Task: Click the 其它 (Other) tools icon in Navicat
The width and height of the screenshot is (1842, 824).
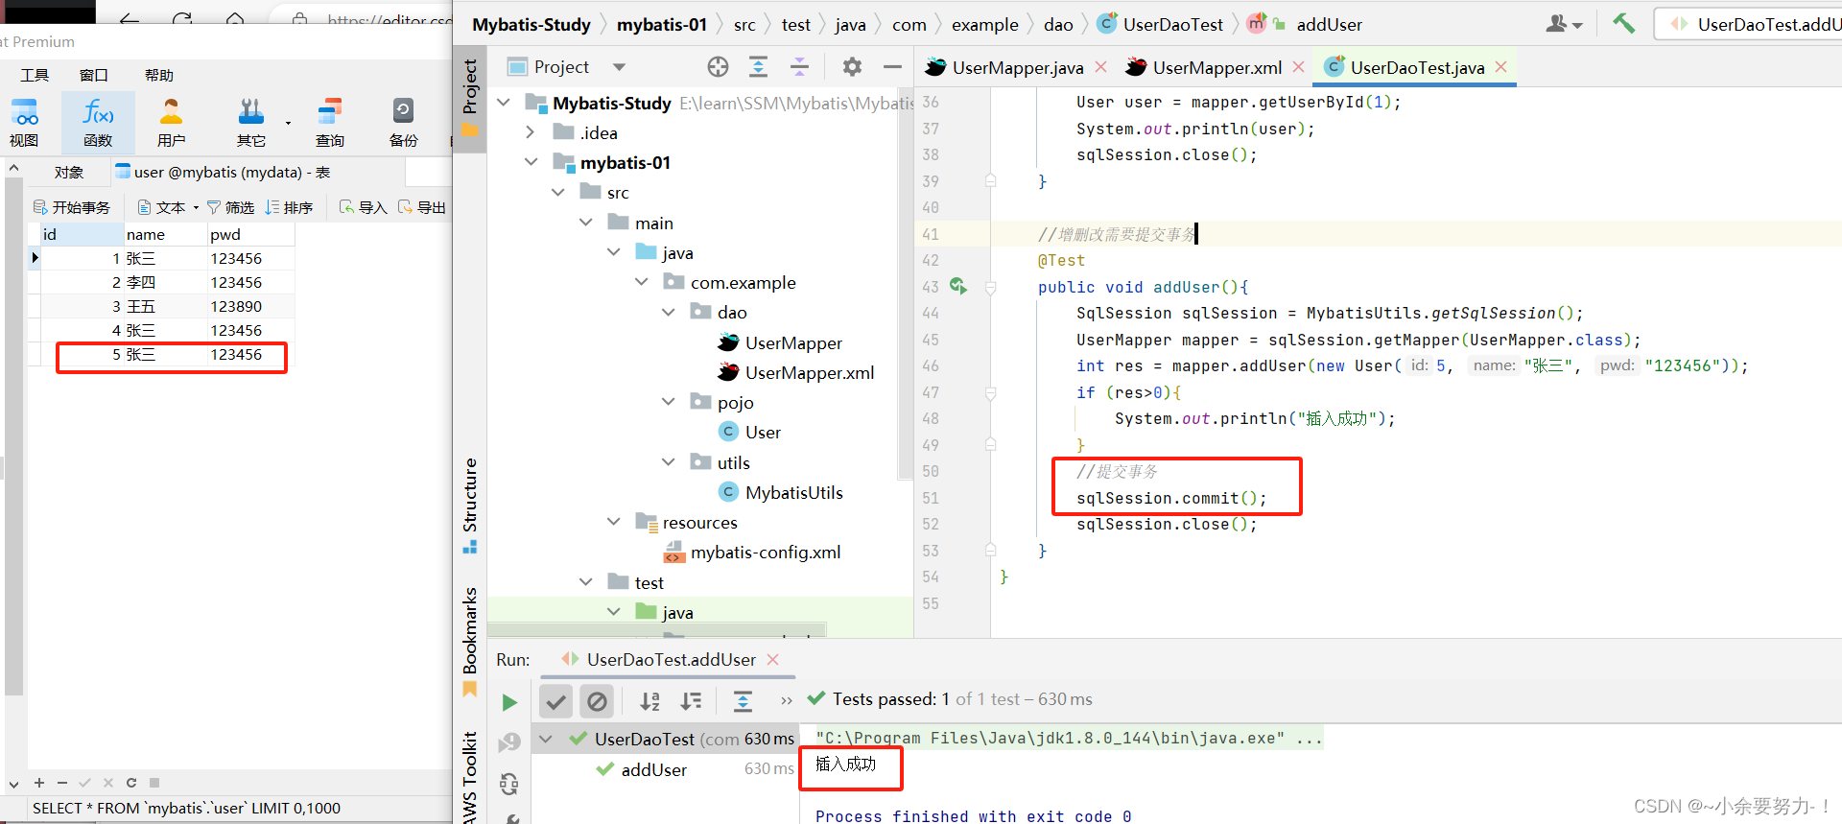Action: pos(251,123)
